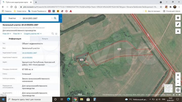Expand the Участки search type dropdown
This screenshot has height=102, width=182.
point(20,18)
